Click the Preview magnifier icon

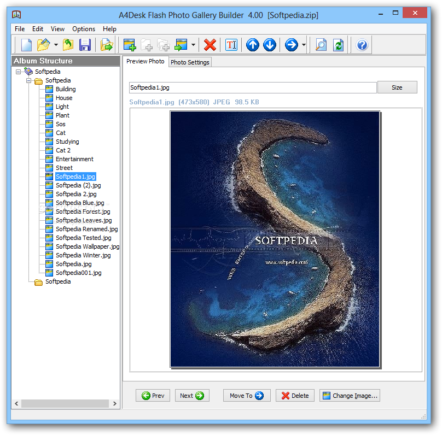pyautogui.click(x=321, y=45)
